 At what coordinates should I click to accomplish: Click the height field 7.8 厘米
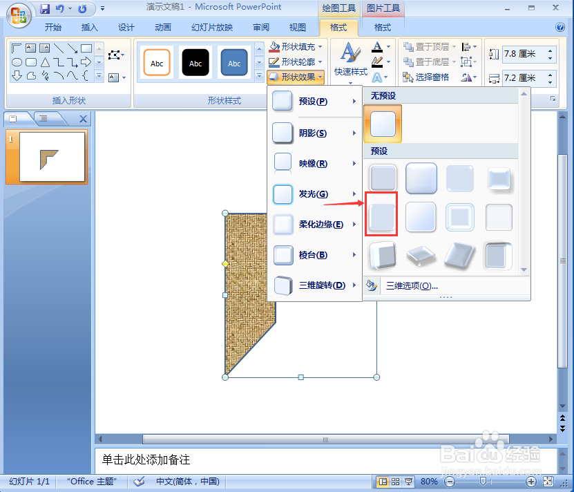point(524,54)
